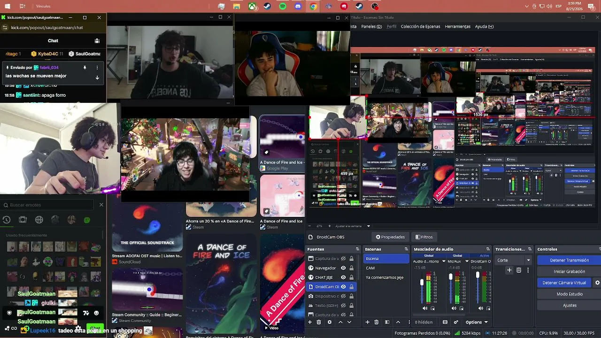Image resolution: width=601 pixels, height=338 pixels.
Task: Mute the desktop audio channel
Action: click(x=425, y=308)
